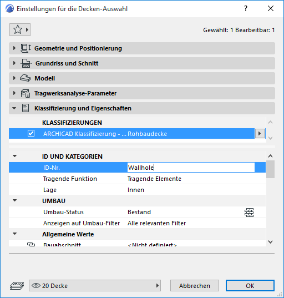The image size is (284, 298).
Task: Click the chain link icon beside Bauabschnitt
Action: click(x=31, y=244)
